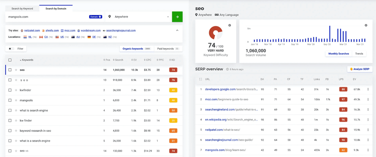Star the 'kw finder' keyword
The width and height of the screenshot is (376, 157).
(16, 121)
